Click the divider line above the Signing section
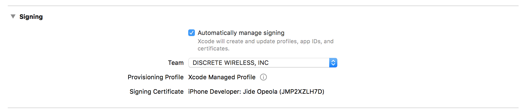528x112 pixels. 263,6
